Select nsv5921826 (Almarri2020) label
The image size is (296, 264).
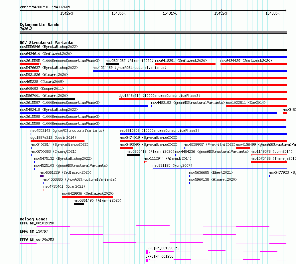[x=44, y=75]
